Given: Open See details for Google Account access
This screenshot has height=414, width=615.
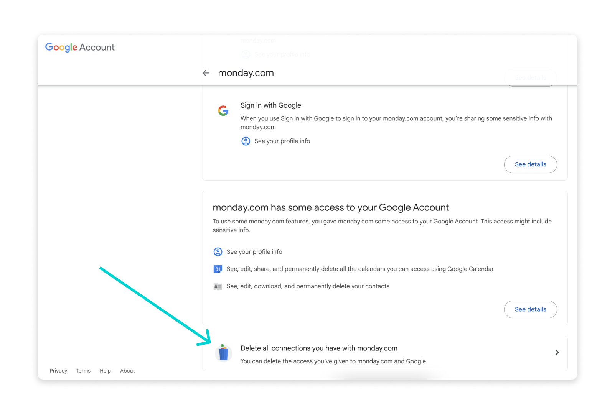Looking at the screenshot, I should click(530, 309).
